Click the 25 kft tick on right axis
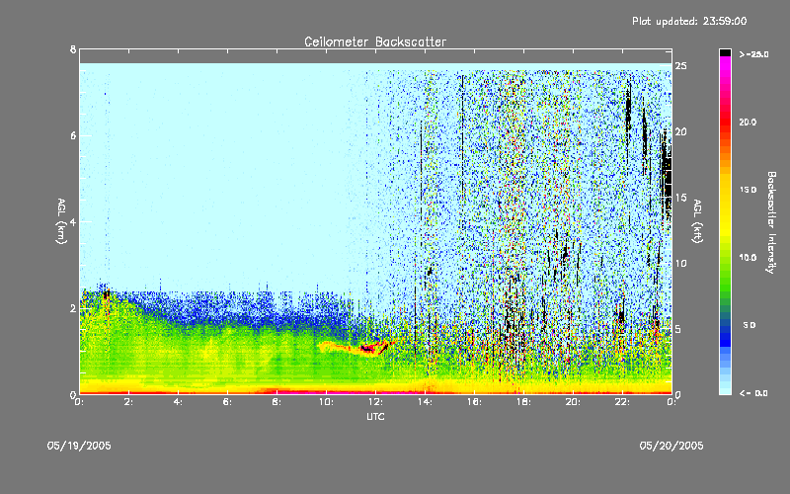This screenshot has height=494, width=790. [681, 66]
